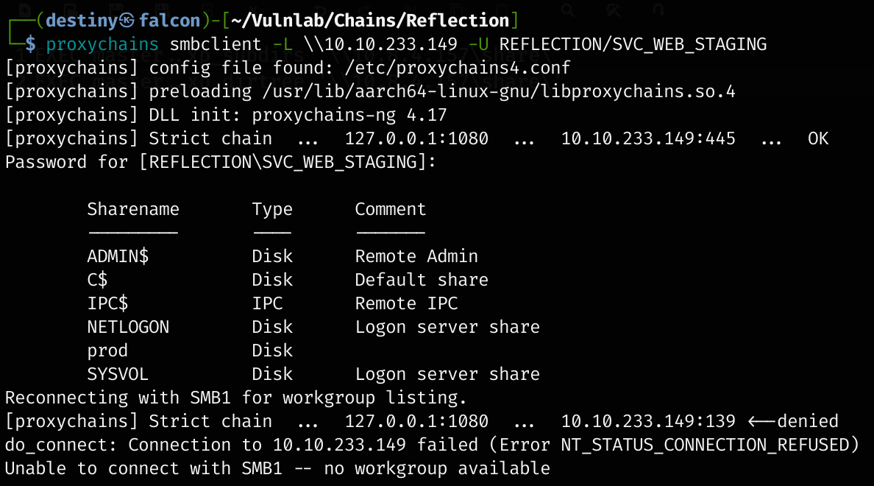Click the dollar sign prompt symbol
The width and height of the screenshot is (874, 486).
point(30,44)
